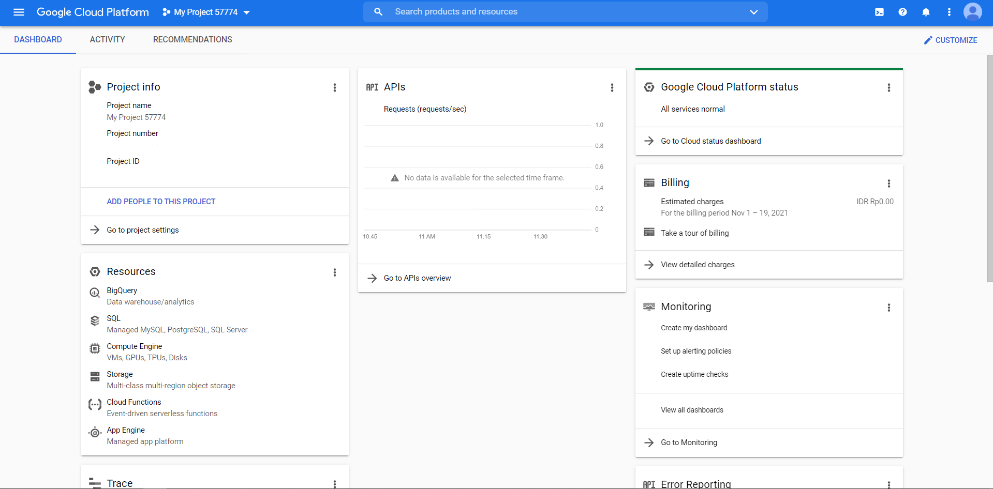
Task: Click the page vertical scrollbar
Action: click(989, 168)
